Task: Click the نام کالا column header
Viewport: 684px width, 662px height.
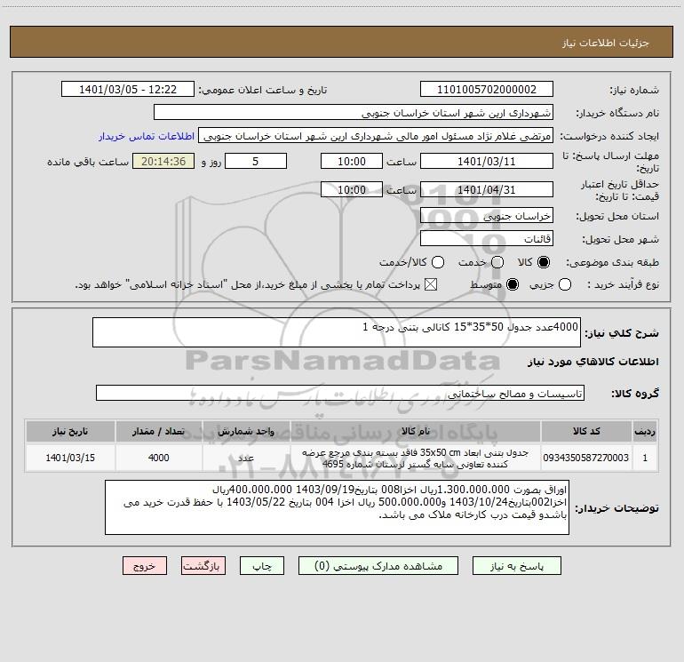Action: point(416,431)
